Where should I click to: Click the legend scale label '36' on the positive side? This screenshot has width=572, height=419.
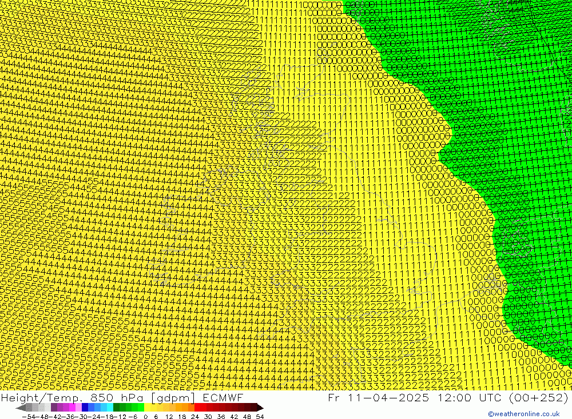221,417
